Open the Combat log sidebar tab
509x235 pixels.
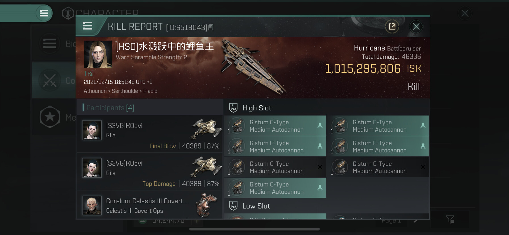tap(54, 81)
